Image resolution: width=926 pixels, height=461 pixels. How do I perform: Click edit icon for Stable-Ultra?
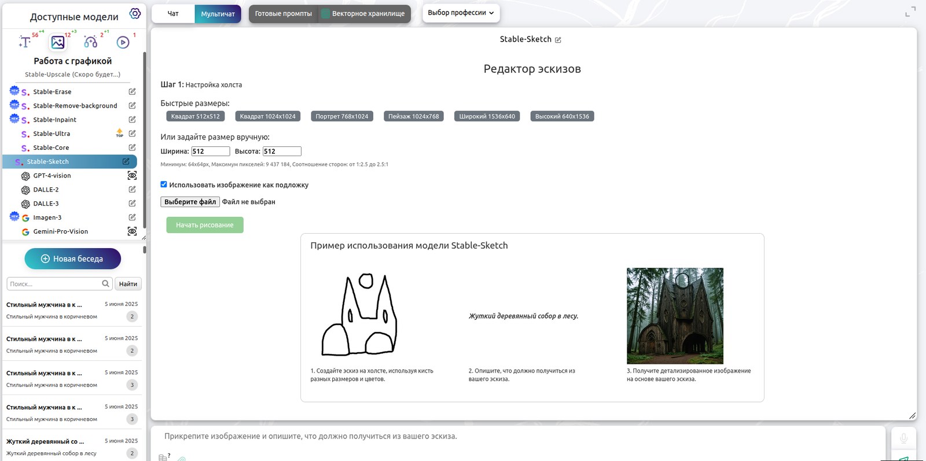132,133
